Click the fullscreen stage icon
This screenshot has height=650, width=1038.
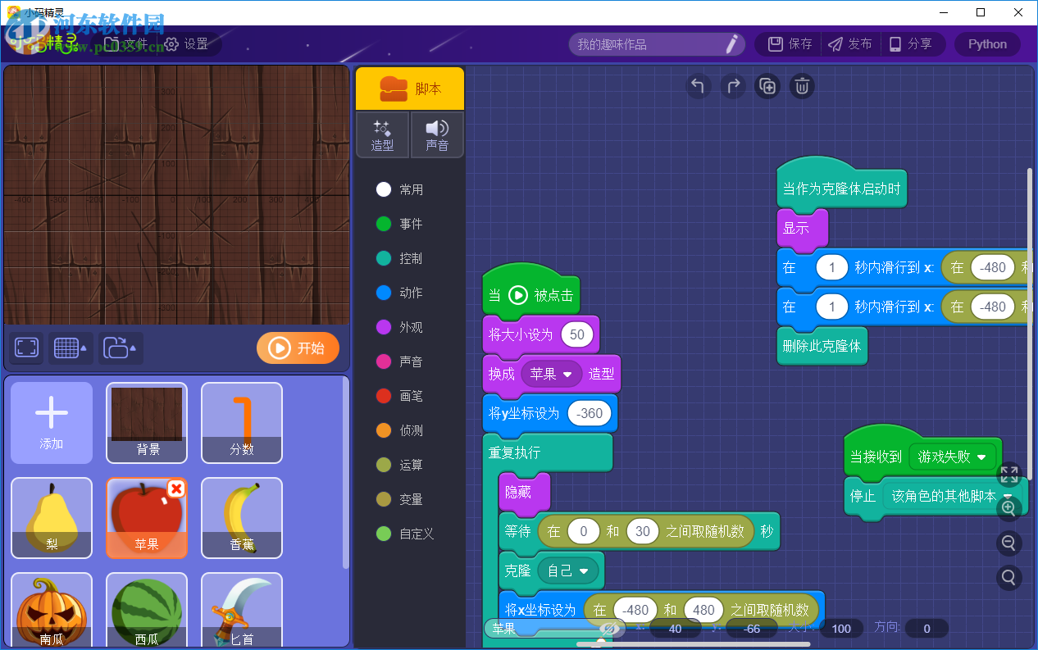(27, 348)
